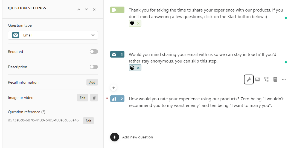Click Add for Recall information
This screenshot has width=294, height=148.
tap(92, 82)
